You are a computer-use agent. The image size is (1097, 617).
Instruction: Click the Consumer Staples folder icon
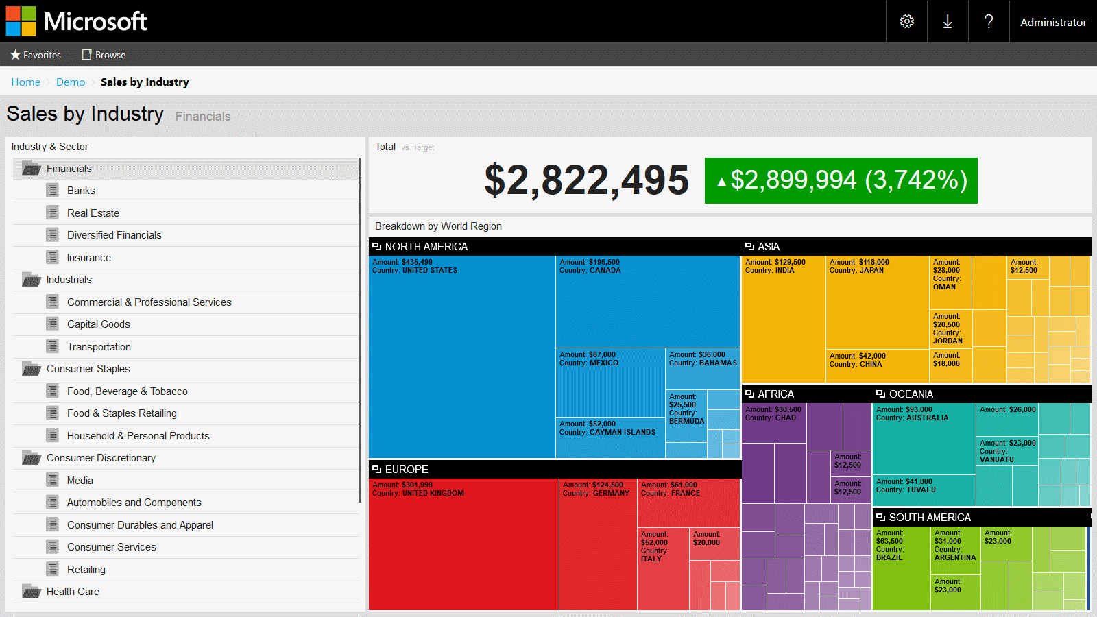coord(32,369)
